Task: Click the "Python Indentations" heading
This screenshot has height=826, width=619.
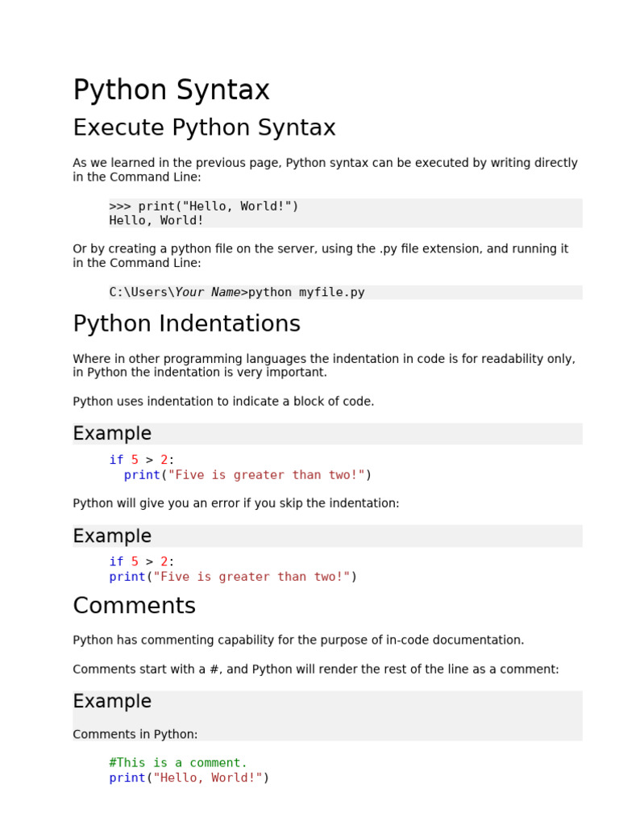Action: coord(186,324)
